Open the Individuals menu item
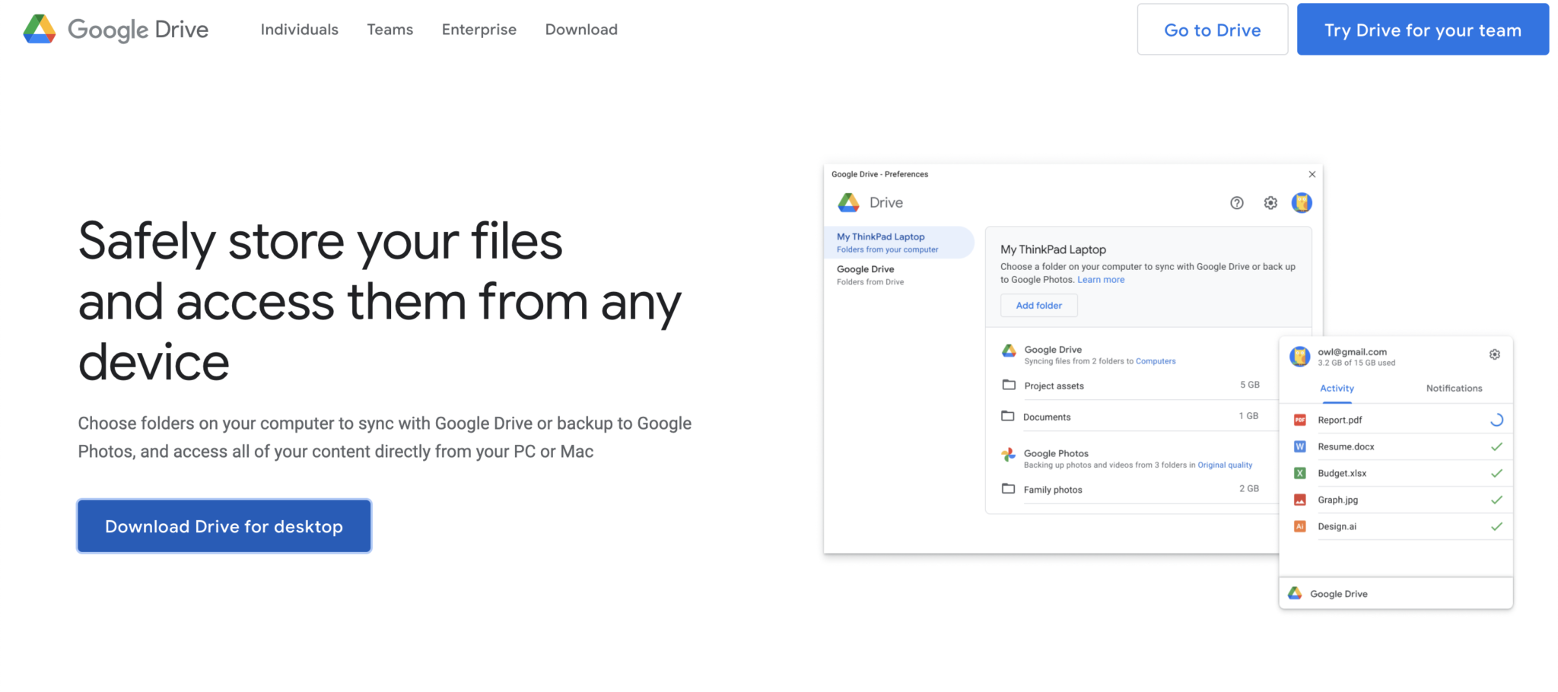 pos(299,30)
